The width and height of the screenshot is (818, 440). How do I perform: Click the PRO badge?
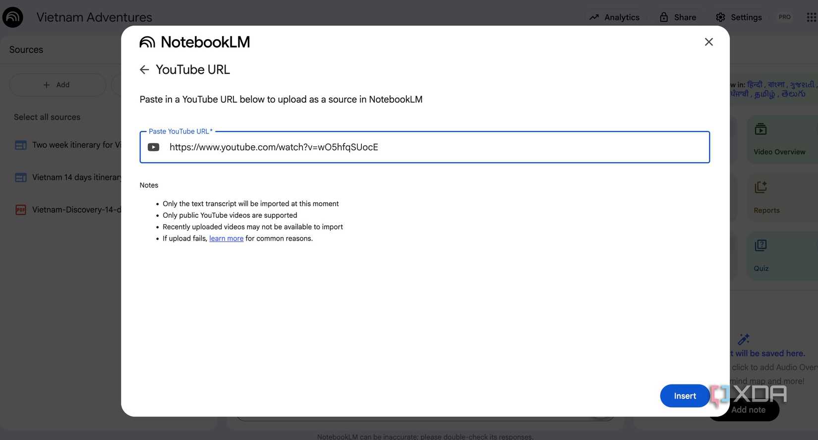click(x=784, y=17)
